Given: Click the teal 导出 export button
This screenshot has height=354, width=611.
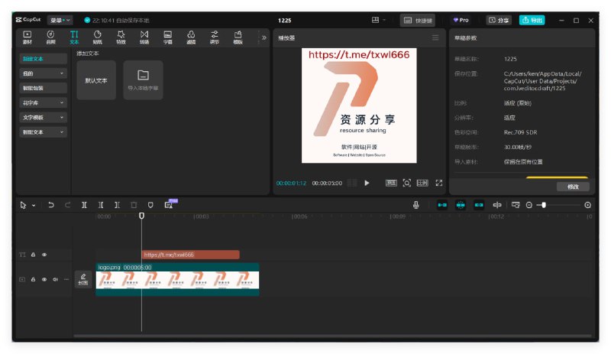Looking at the screenshot, I should [532, 20].
